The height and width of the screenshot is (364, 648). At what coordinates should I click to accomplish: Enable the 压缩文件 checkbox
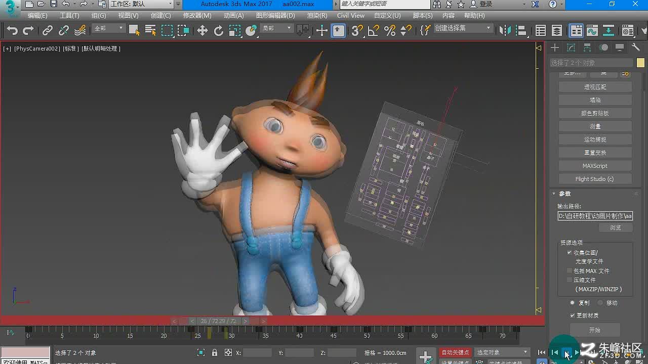point(570,280)
